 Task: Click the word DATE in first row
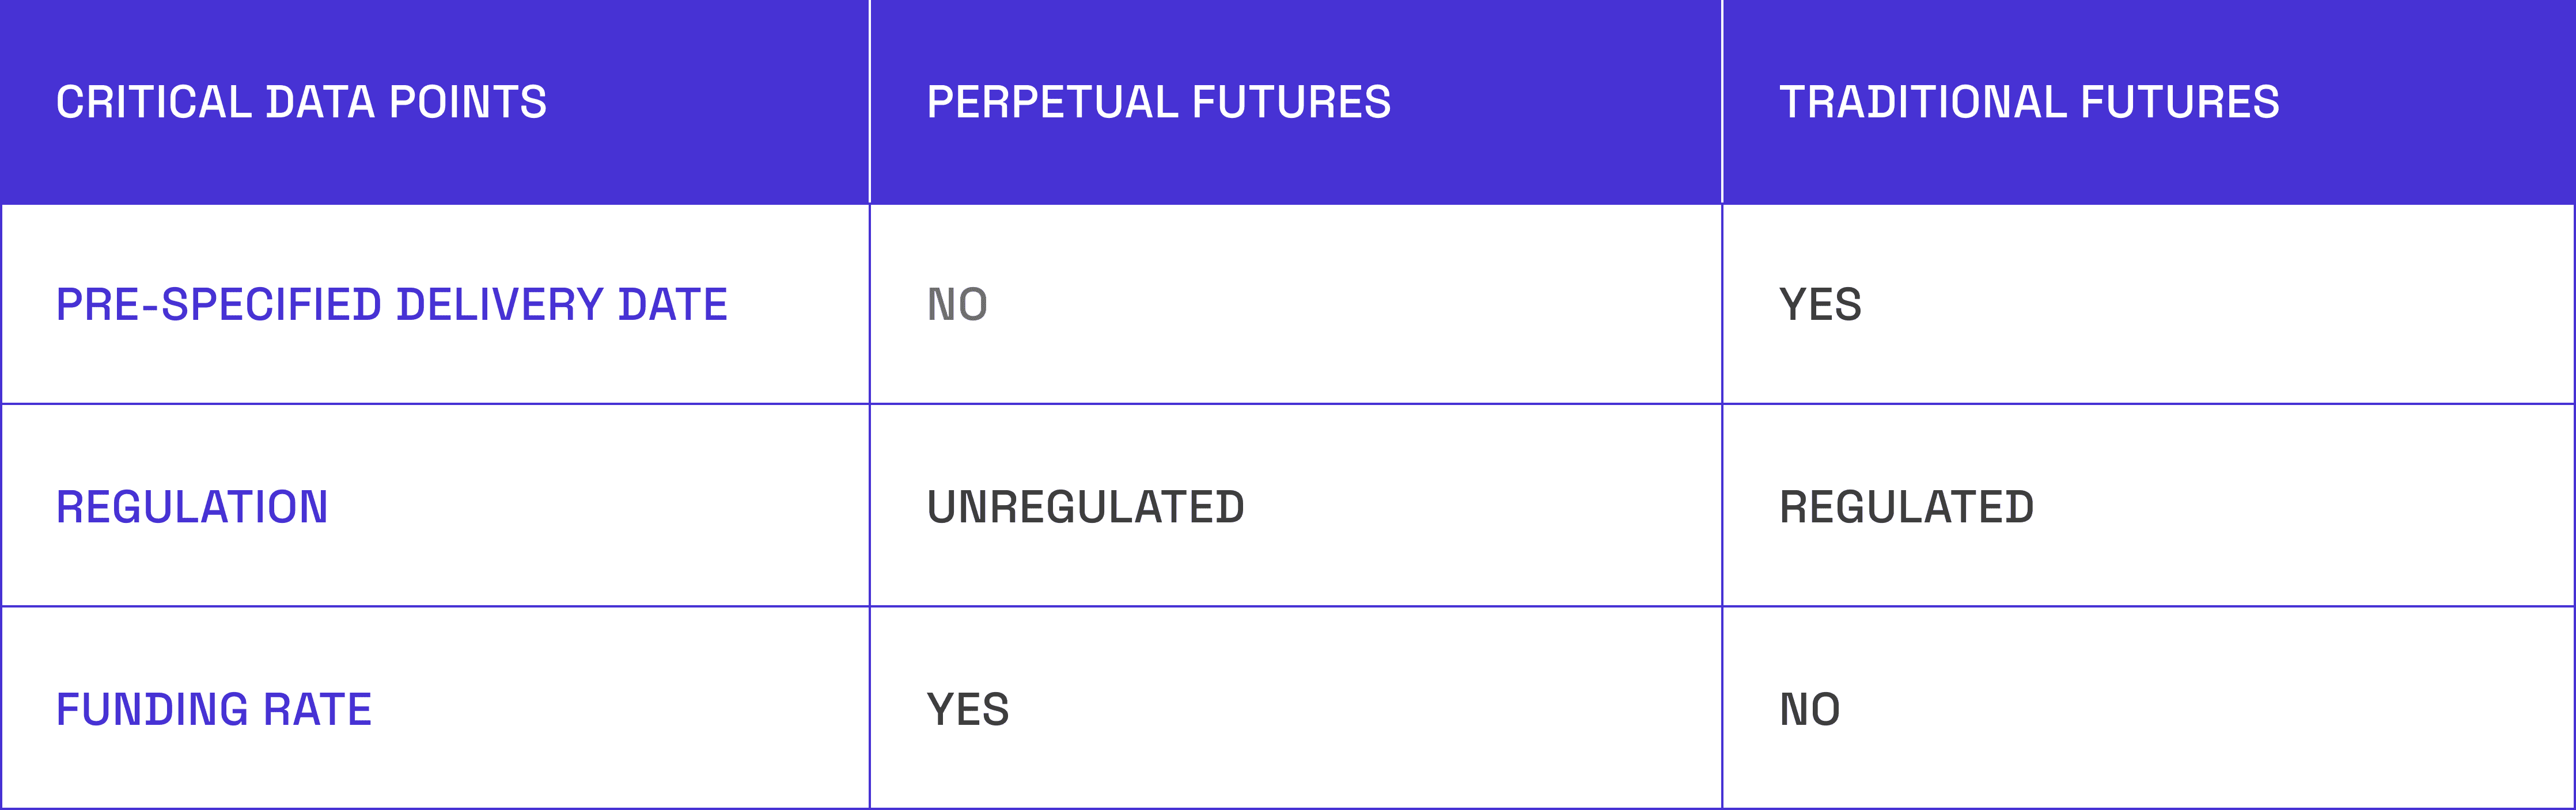[x=673, y=305]
